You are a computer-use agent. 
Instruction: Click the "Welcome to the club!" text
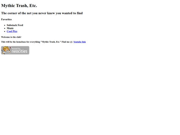coord(11,37)
